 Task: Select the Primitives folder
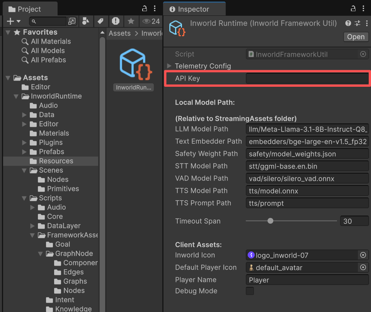(58, 189)
